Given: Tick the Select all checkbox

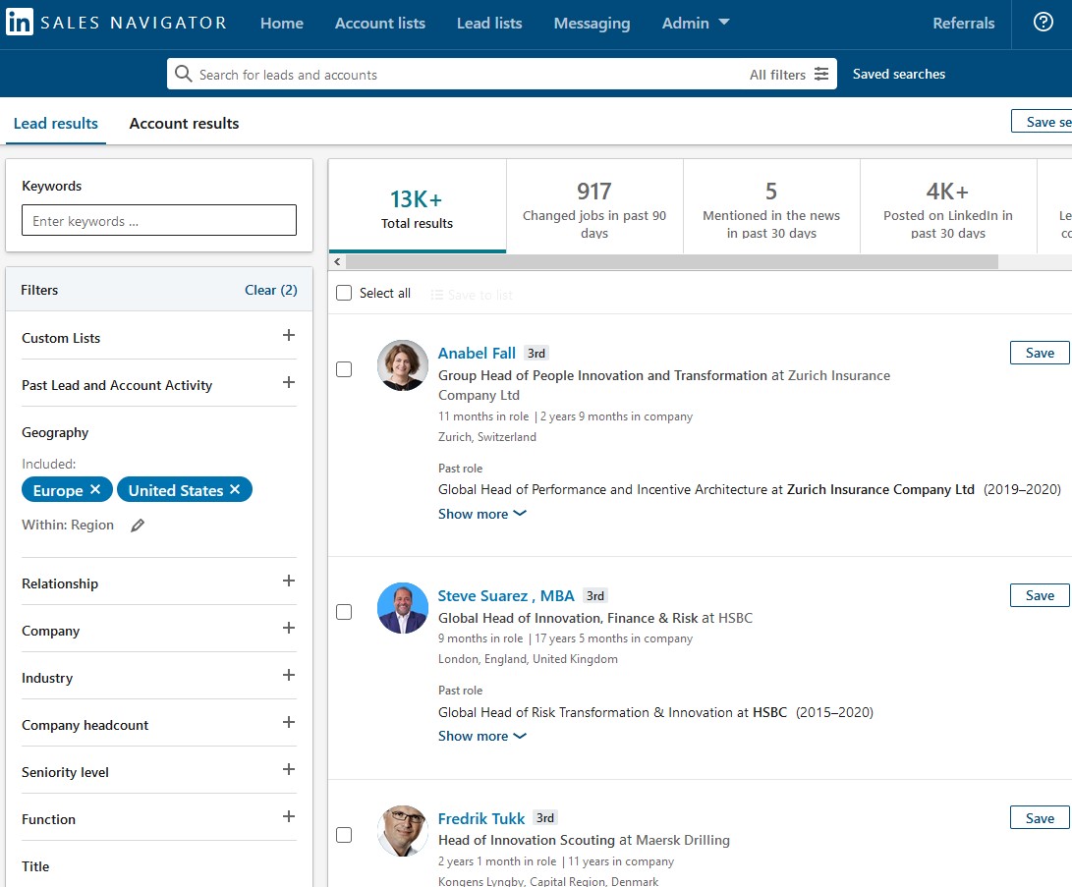Looking at the screenshot, I should [x=344, y=293].
